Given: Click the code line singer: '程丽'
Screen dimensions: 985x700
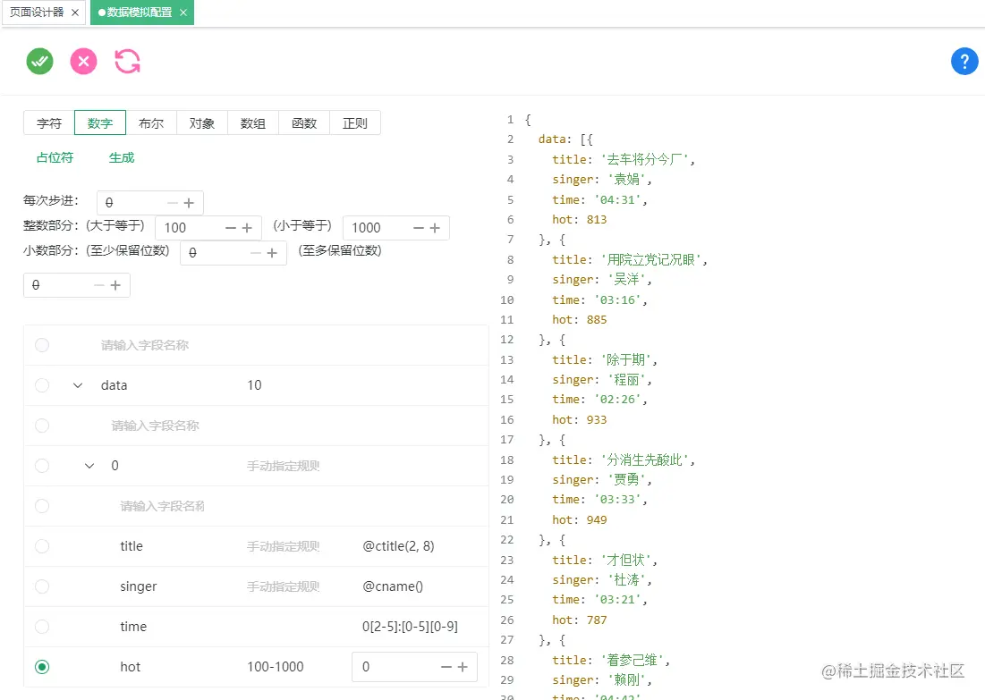Looking at the screenshot, I should coord(602,379).
